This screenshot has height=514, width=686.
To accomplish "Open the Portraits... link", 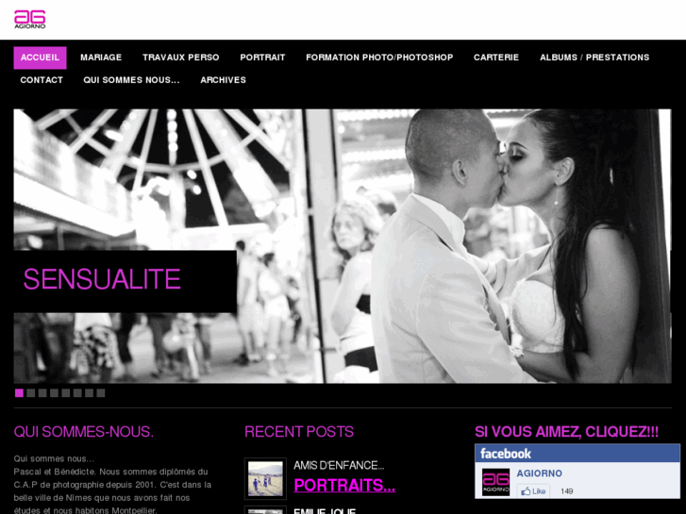I will 344,486.
